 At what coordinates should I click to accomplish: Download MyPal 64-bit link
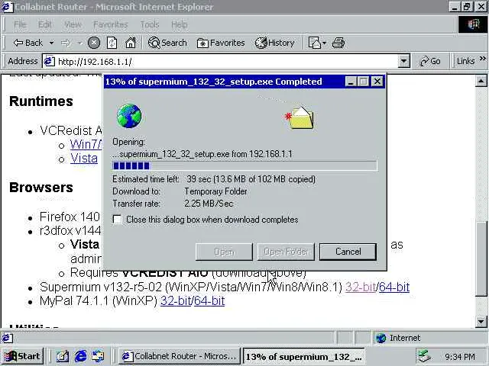tap(209, 301)
